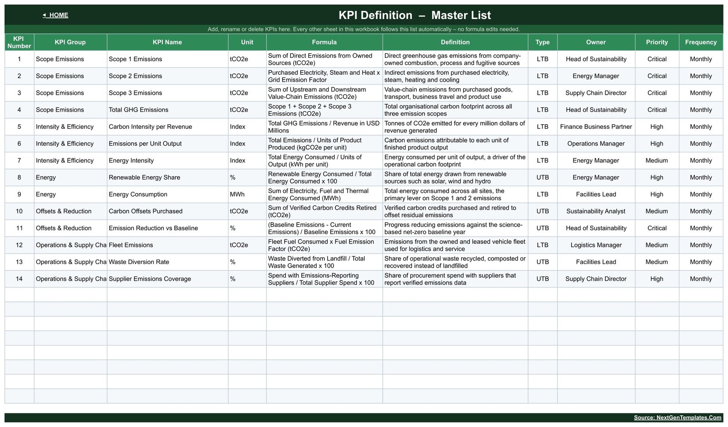The height and width of the screenshot is (427, 728).
Task: Select the Energy Consumption name cell
Action: coord(167,194)
